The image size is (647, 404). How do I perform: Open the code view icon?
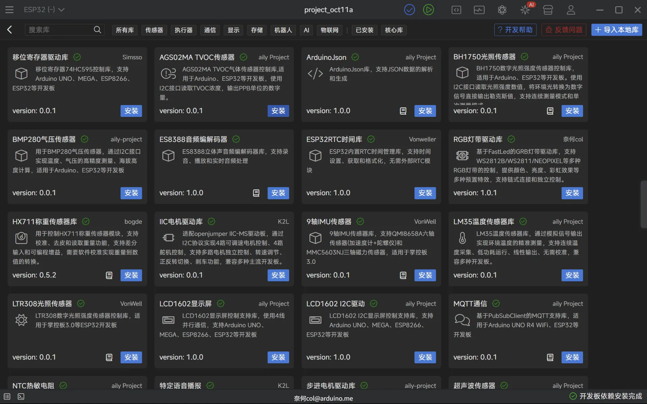(x=456, y=10)
